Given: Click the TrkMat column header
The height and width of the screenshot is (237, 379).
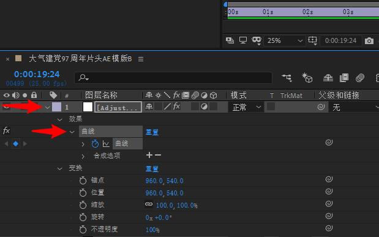Looking at the screenshot, I should click(291, 96).
